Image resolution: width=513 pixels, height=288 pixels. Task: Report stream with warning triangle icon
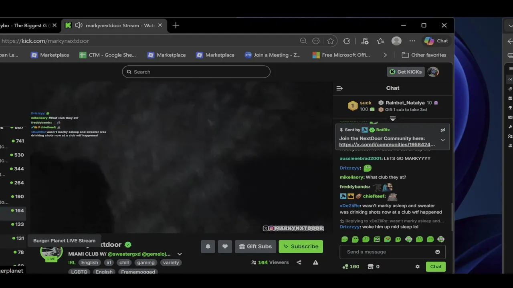(x=315, y=262)
